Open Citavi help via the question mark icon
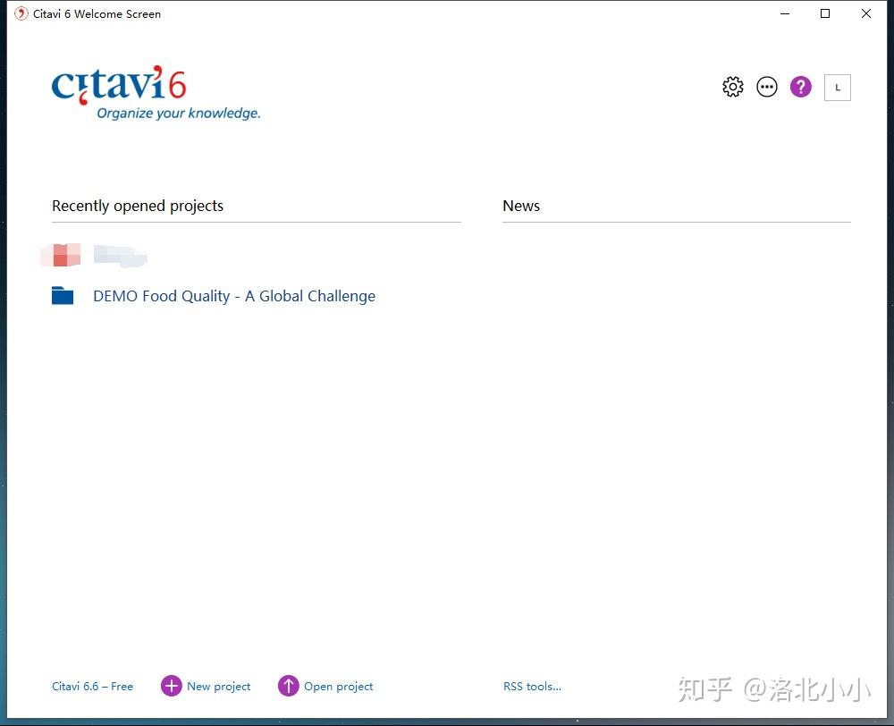This screenshot has height=726, width=894. (x=799, y=87)
